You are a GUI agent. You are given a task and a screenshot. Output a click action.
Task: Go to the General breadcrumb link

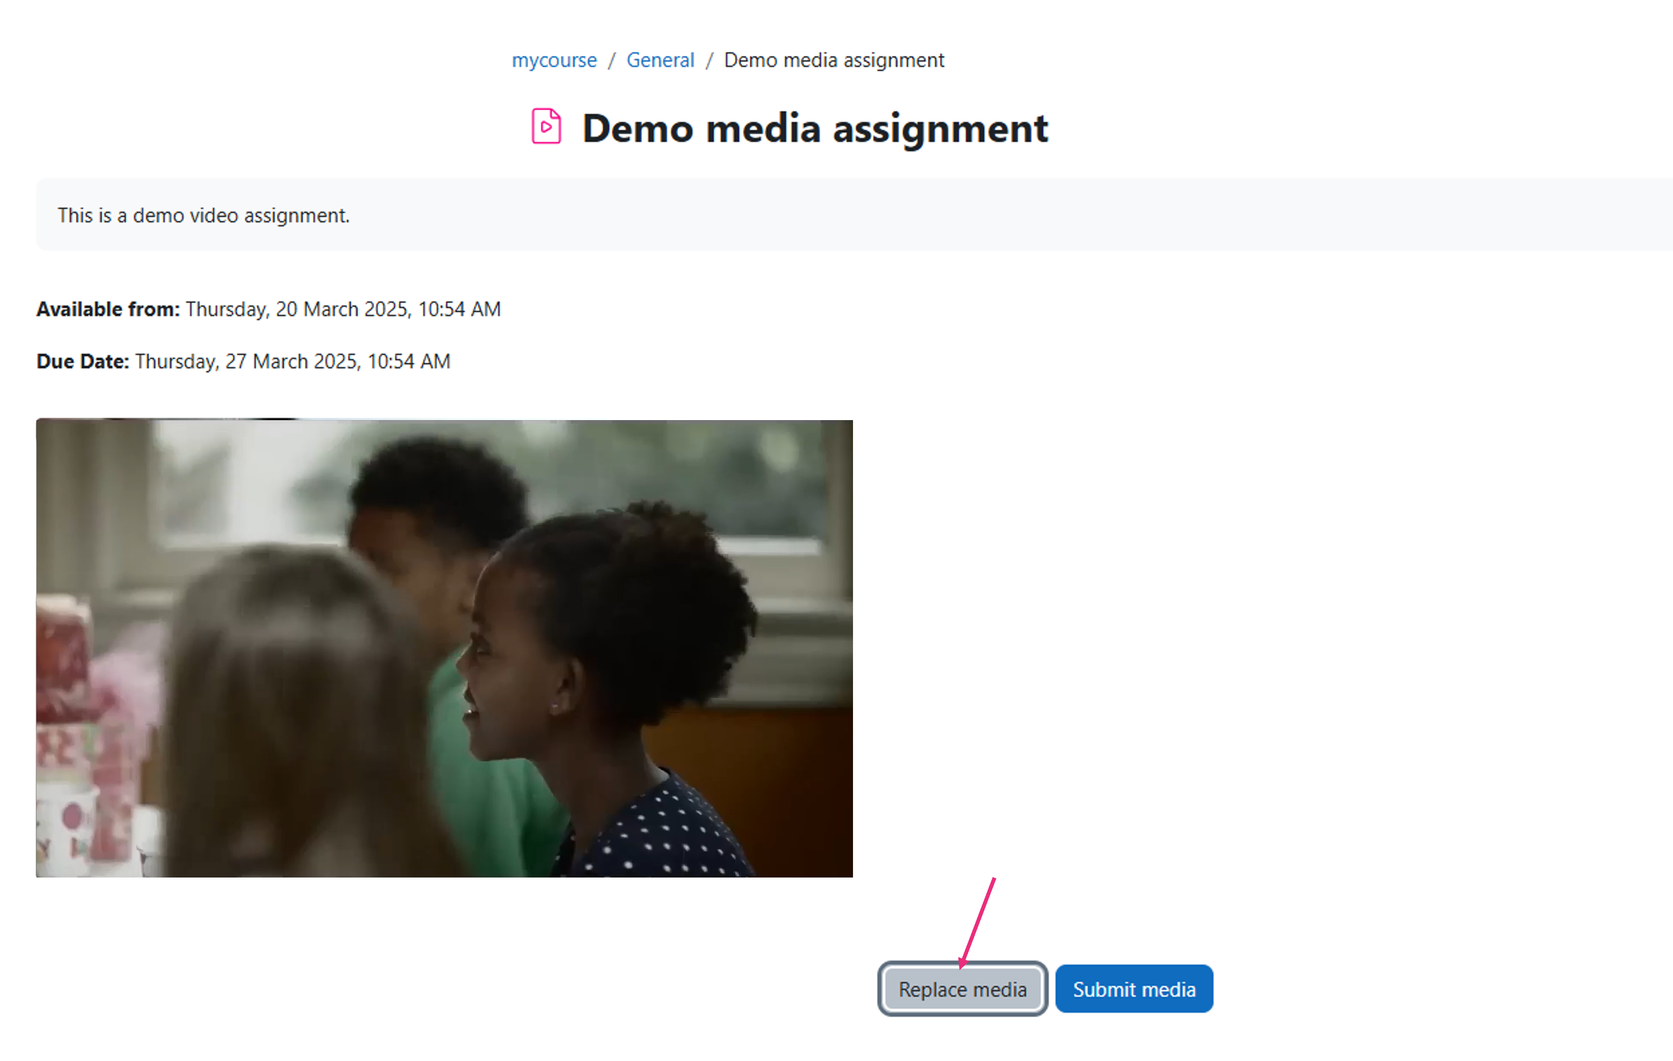tap(660, 60)
